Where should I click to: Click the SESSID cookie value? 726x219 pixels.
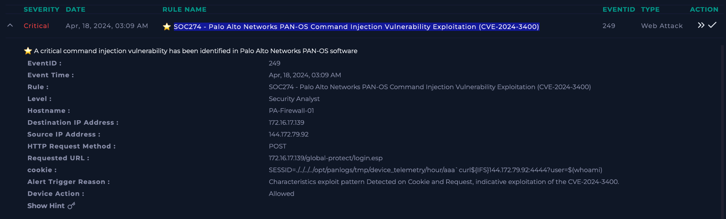(x=436, y=170)
